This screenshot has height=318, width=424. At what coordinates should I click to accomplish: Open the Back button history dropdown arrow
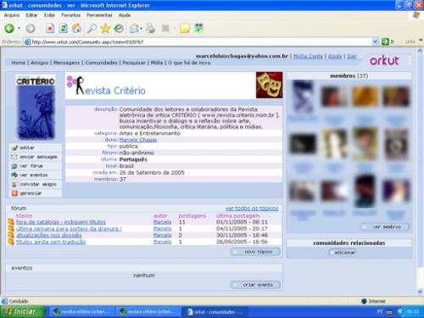[19, 28]
